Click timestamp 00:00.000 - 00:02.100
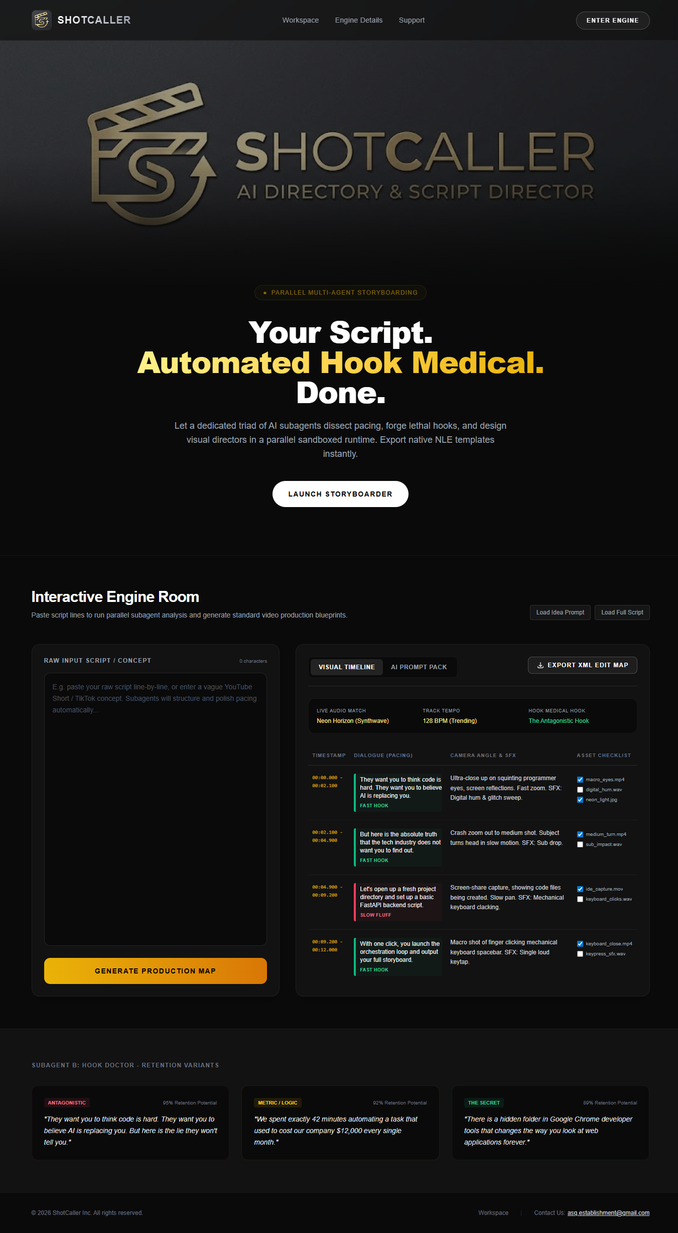This screenshot has height=1233, width=678. (x=327, y=782)
